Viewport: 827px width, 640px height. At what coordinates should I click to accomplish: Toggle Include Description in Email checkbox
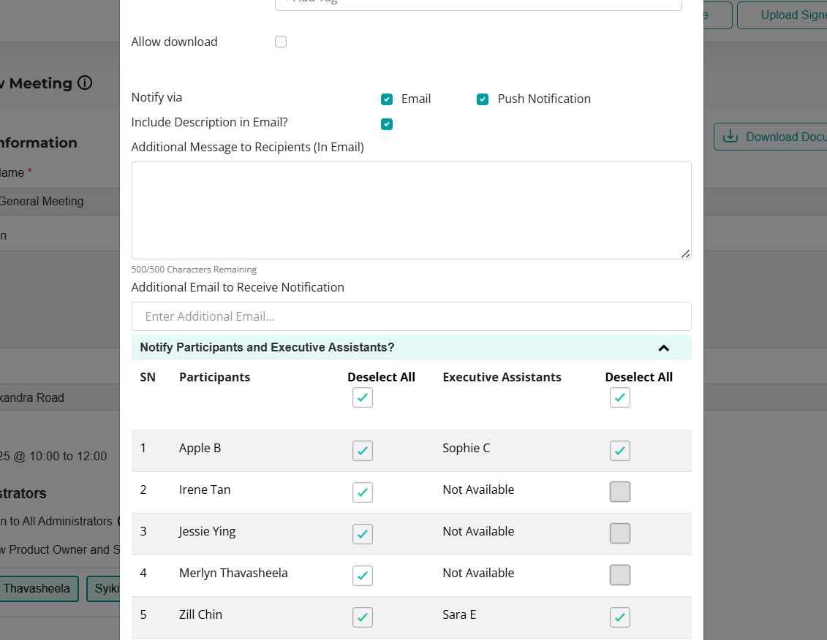point(387,124)
